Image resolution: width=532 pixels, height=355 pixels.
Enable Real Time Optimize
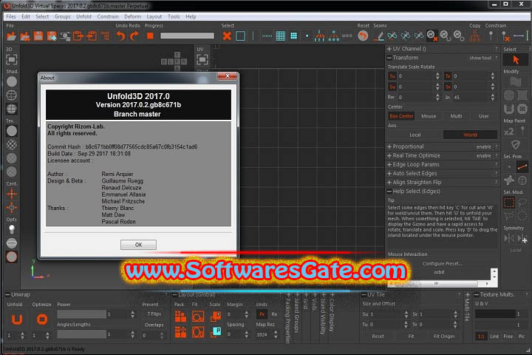click(x=483, y=156)
